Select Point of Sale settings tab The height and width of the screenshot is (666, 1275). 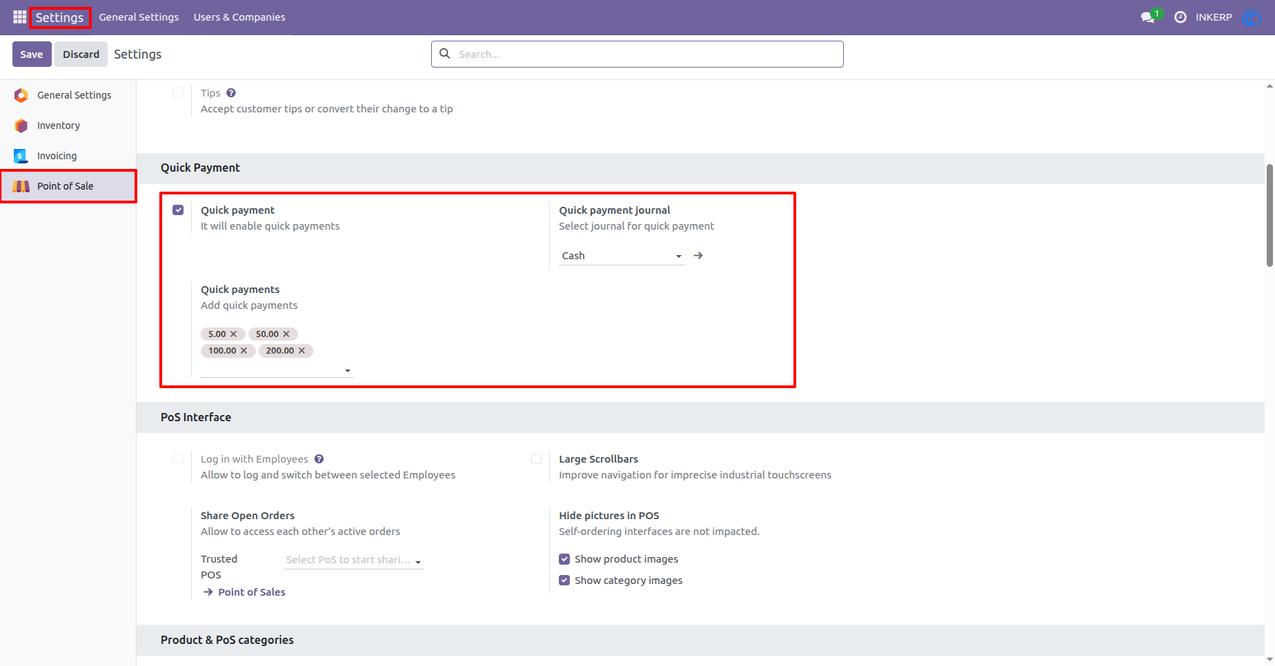(x=68, y=186)
